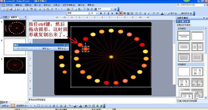Toggle 插入新幻灯片时放映 checkbox
Screen dimensions: 208x110
coord(178,101)
